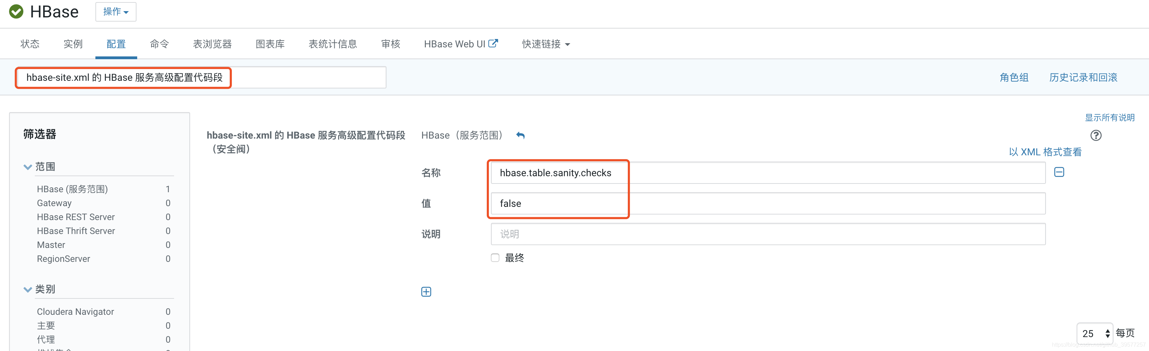Open the 审核 tab
This screenshot has height=351, width=1149.
pos(390,44)
